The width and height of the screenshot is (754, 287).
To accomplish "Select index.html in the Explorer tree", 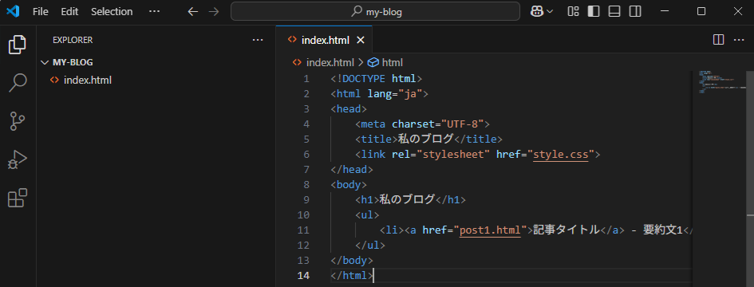I will pyautogui.click(x=156, y=81).
